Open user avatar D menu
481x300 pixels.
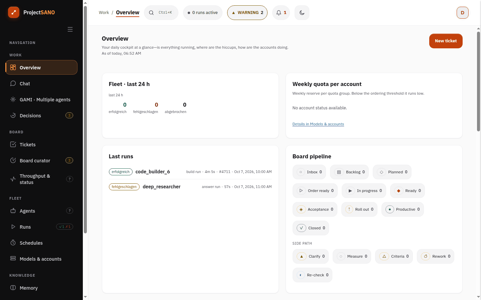pyautogui.click(x=463, y=13)
